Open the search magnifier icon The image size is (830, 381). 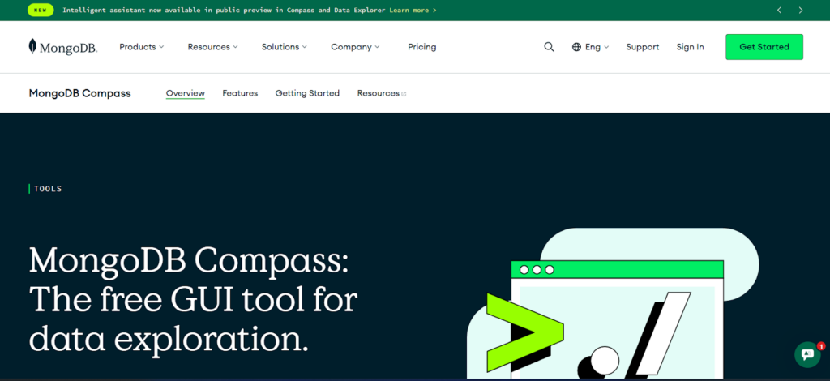(x=549, y=47)
